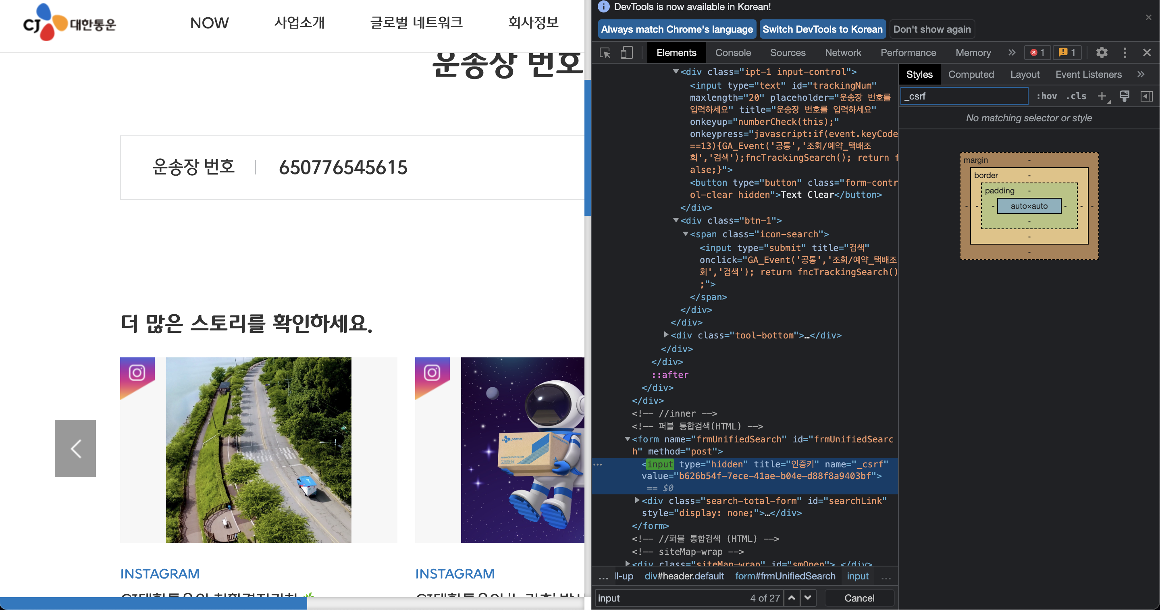This screenshot has width=1160, height=610.
Task: Click the blue content box in box model
Action: (x=1029, y=206)
